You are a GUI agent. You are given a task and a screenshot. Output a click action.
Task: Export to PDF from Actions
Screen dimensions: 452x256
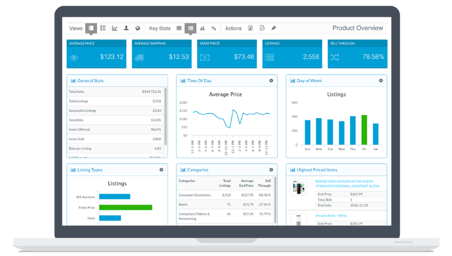point(262,28)
